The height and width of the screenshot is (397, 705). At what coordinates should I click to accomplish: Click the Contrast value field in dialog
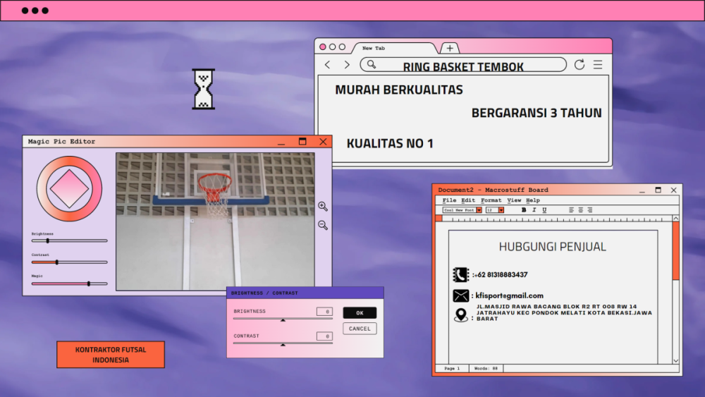click(x=324, y=336)
